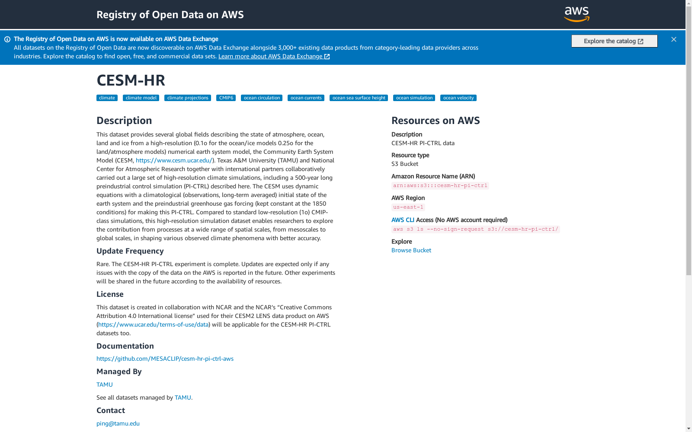The height and width of the screenshot is (432, 692).
Task: Click the Explore the catalog button
Action: pos(614,41)
